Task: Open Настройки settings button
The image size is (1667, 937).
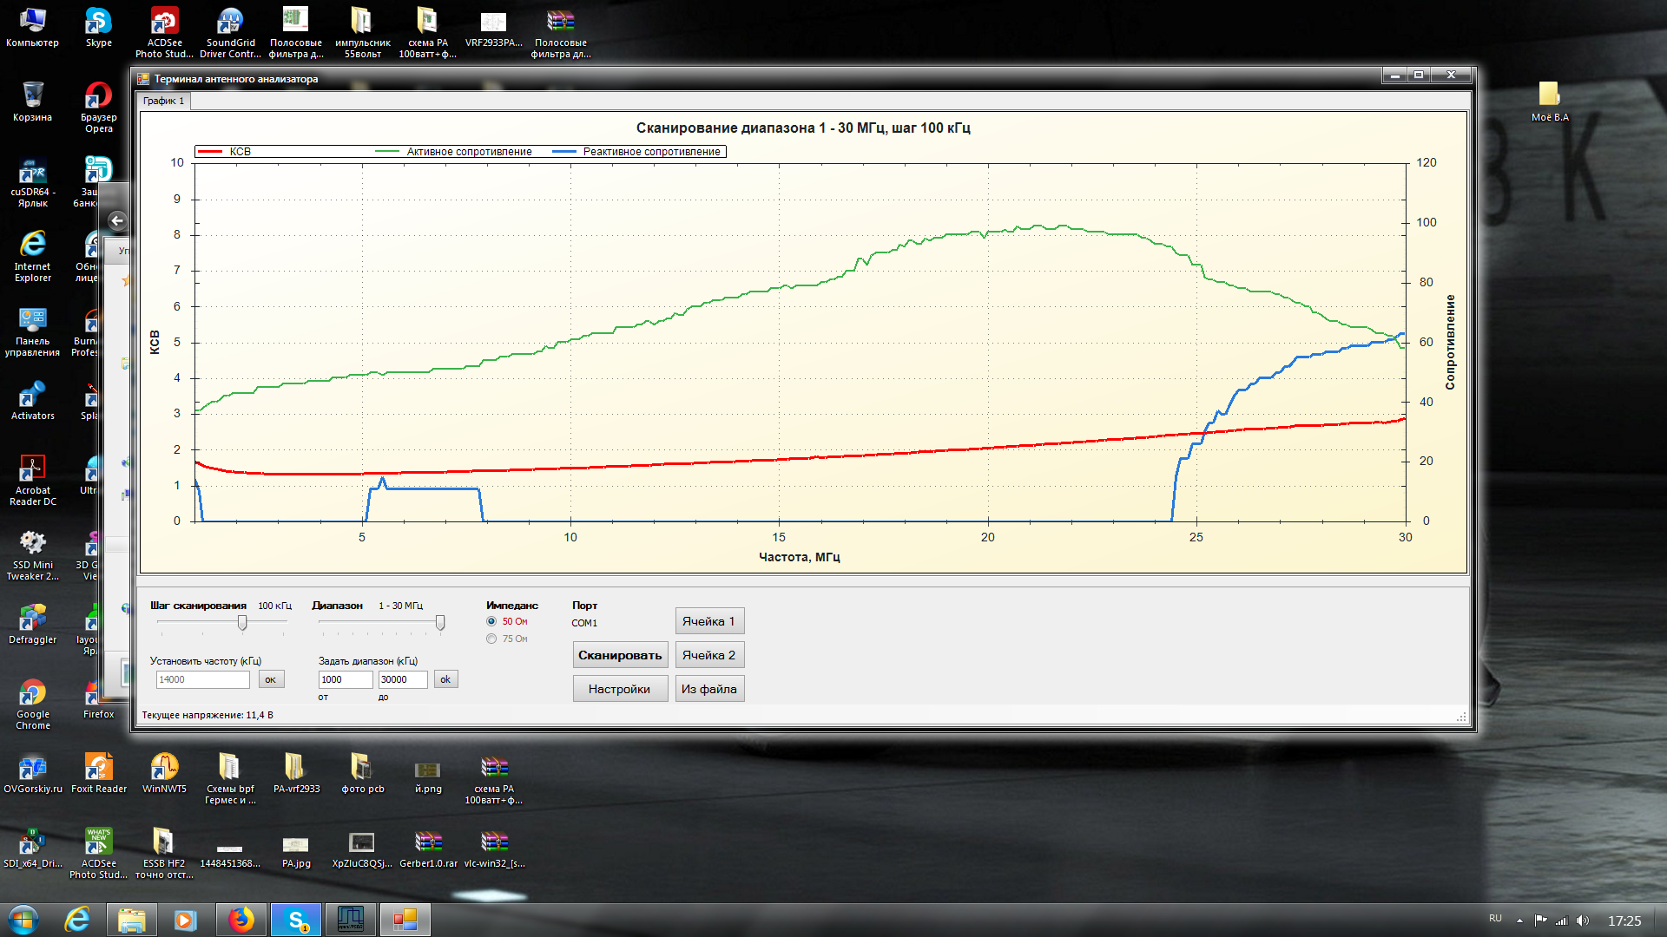Action: [619, 689]
